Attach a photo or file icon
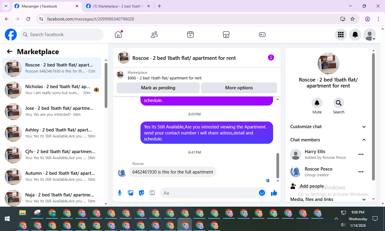 coord(131,193)
